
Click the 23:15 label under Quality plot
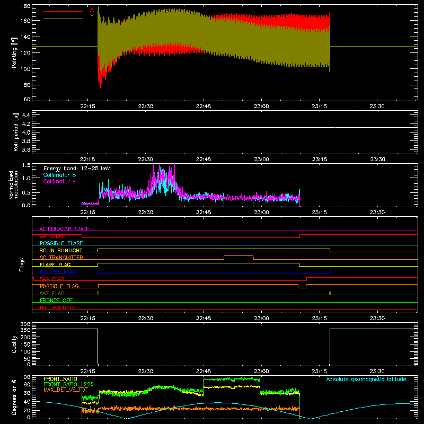(319, 372)
